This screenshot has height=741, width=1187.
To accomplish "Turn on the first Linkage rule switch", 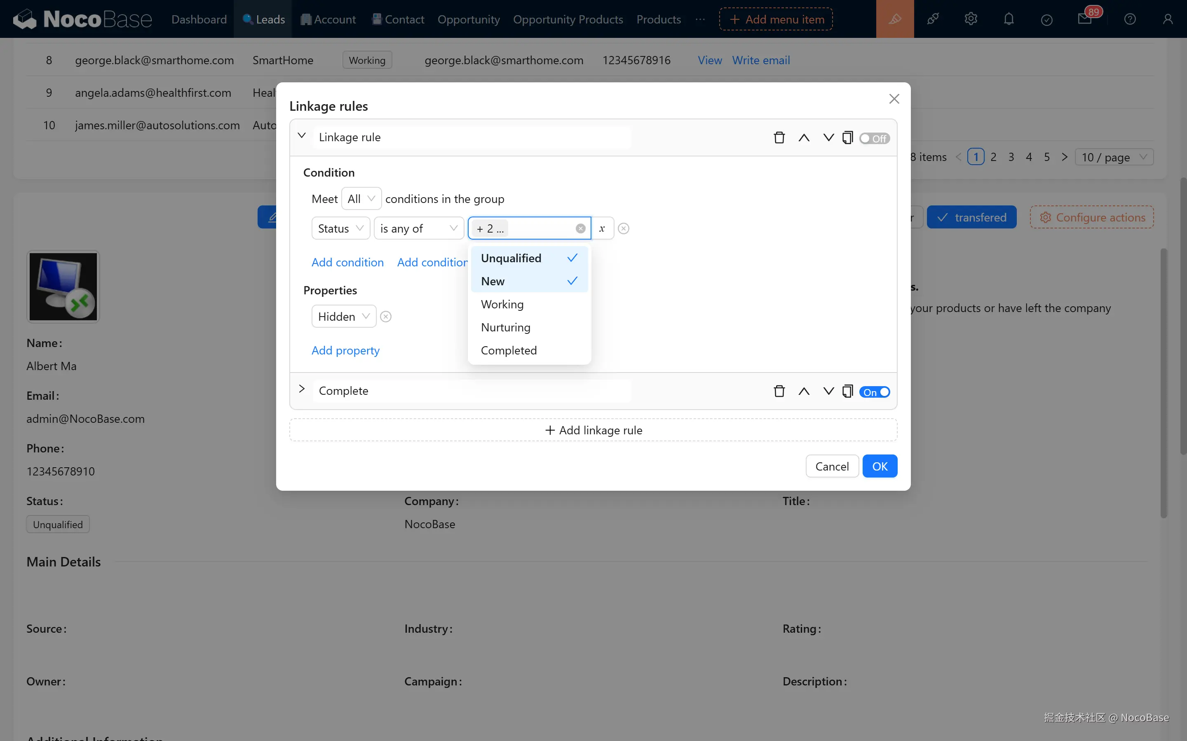I will pos(874,138).
